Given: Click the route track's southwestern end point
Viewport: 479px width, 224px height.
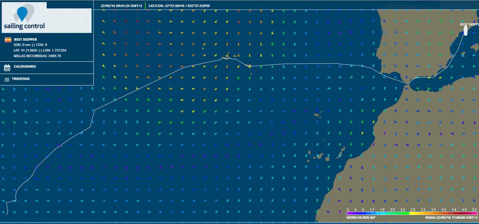Looking at the screenshot, I should [x=7, y=214].
